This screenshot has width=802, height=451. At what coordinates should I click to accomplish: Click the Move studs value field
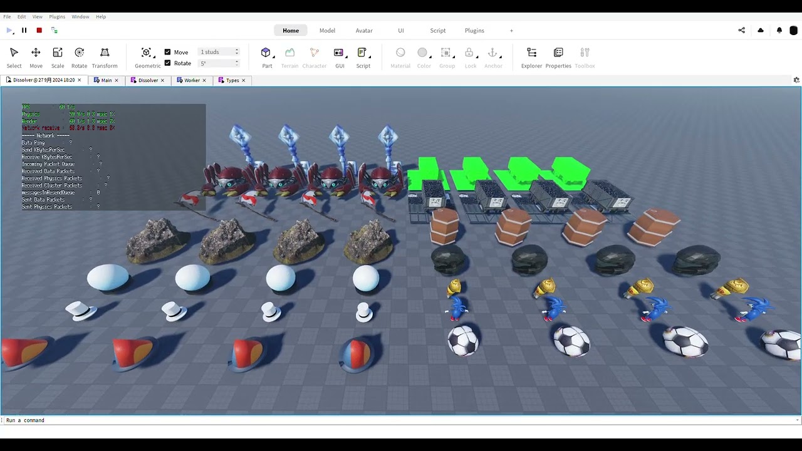(x=216, y=52)
